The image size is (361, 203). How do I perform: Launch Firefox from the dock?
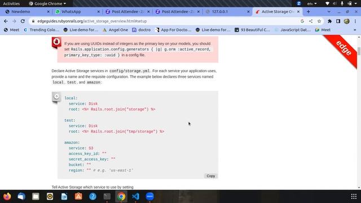[7, 196]
